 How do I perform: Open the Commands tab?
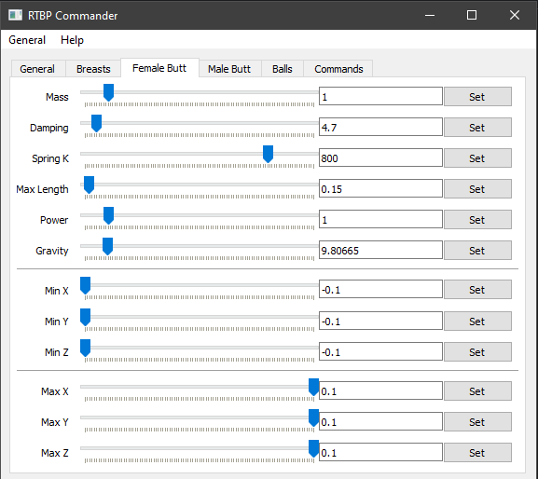point(338,69)
